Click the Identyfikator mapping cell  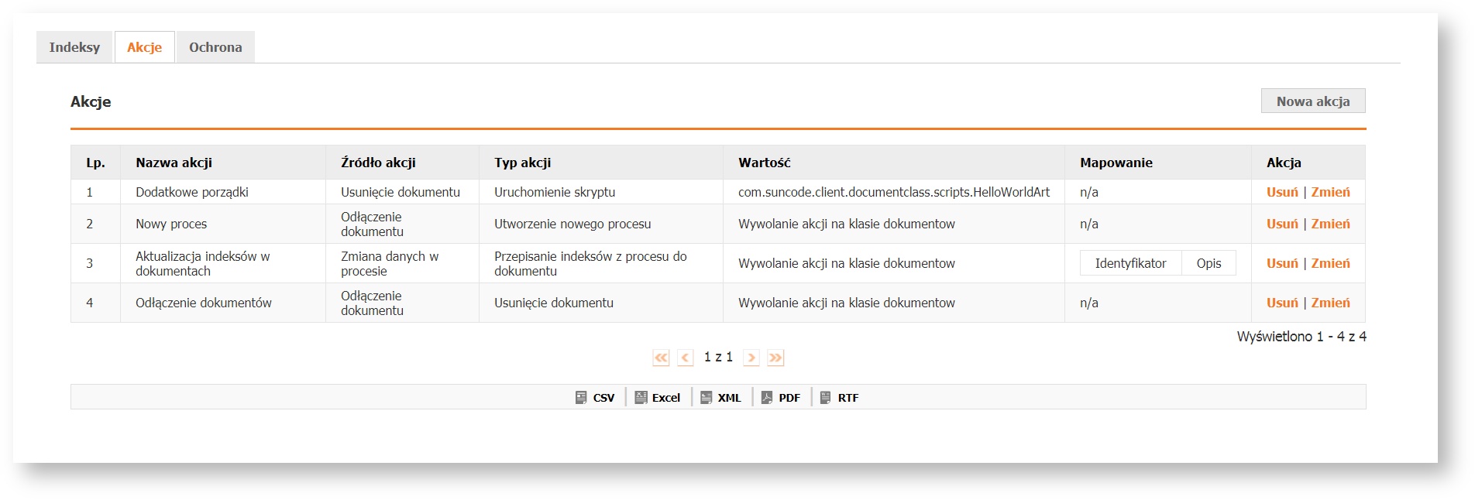click(1130, 263)
